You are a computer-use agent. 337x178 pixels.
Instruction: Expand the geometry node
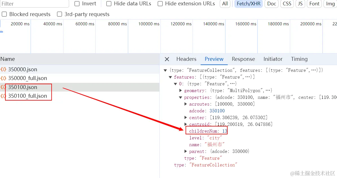coord(181,91)
